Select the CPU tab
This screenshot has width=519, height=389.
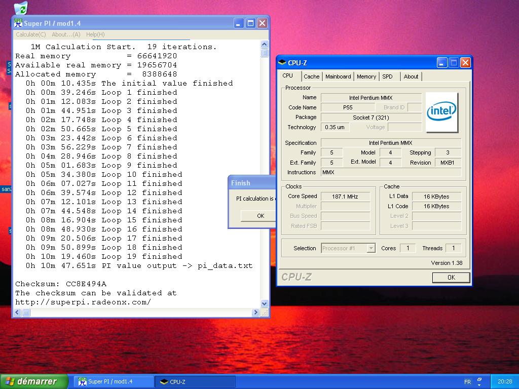click(288, 76)
